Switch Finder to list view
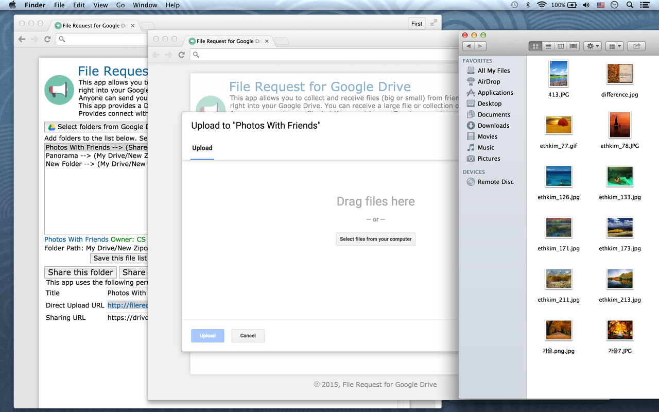 pos(548,46)
